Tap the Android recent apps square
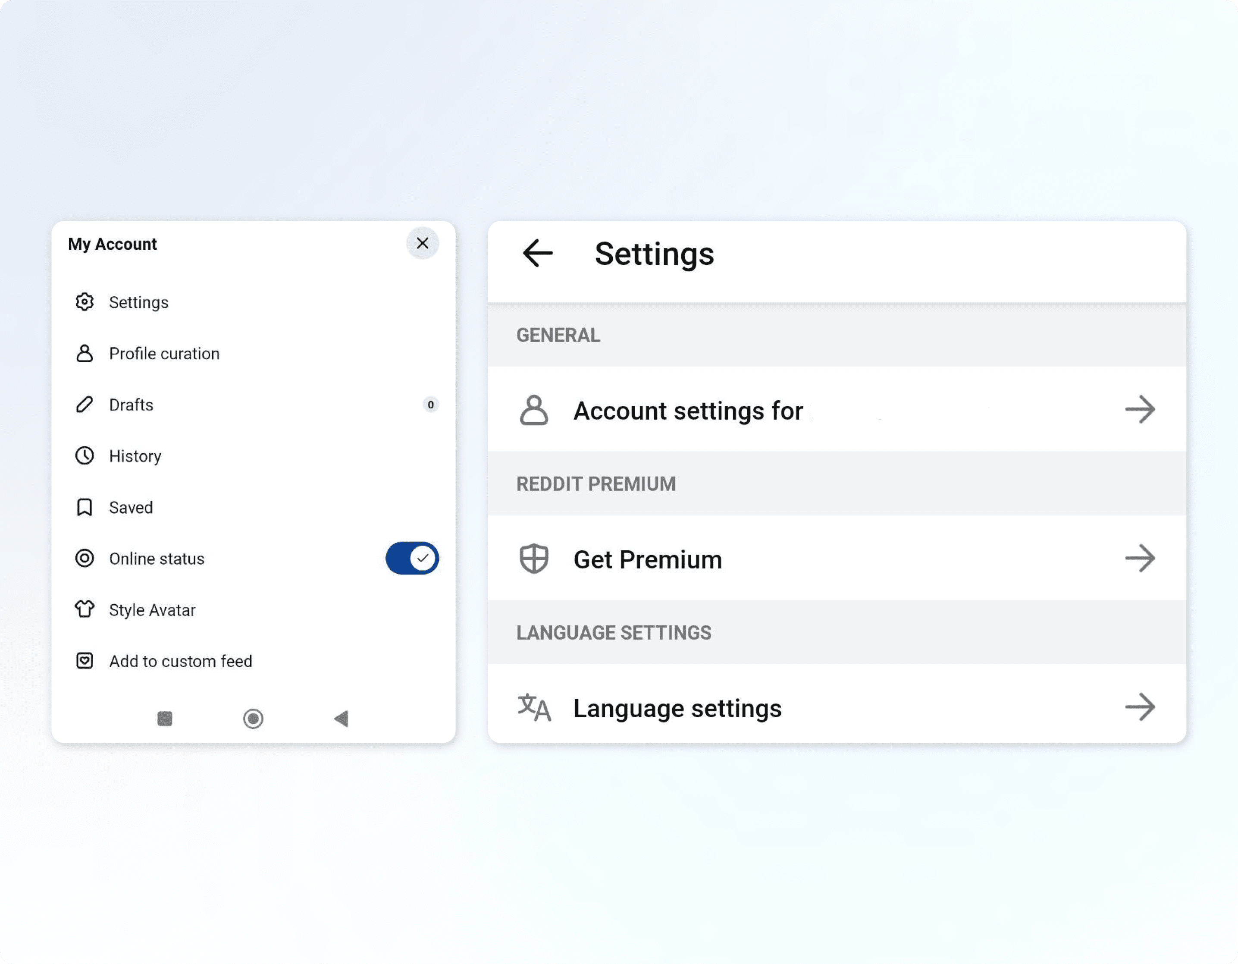Viewport: 1238px width, 964px height. coord(165,719)
